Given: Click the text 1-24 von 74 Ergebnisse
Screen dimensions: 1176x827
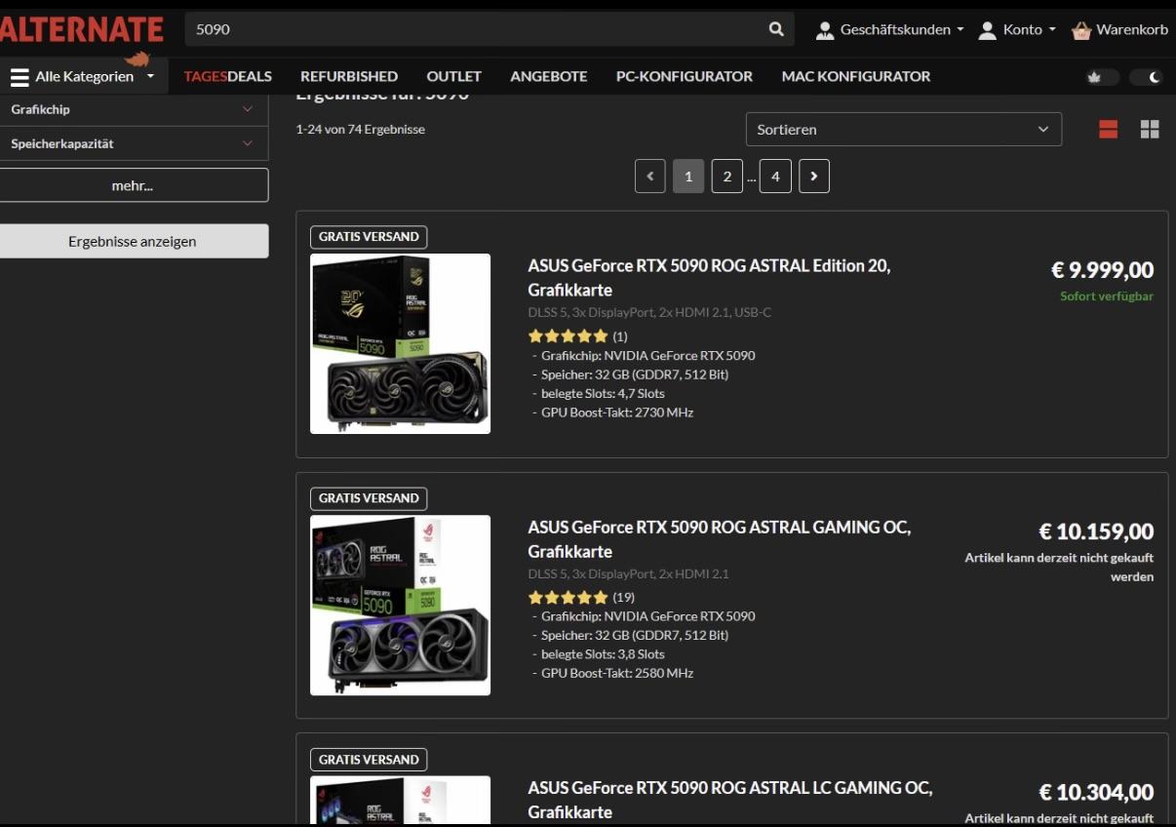Looking at the screenshot, I should pos(361,129).
